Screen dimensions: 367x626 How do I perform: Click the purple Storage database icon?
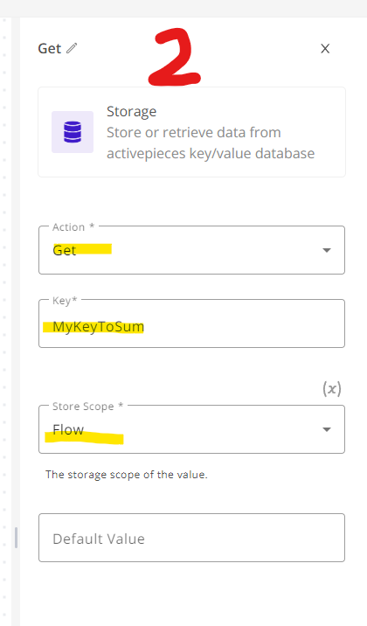(x=73, y=132)
